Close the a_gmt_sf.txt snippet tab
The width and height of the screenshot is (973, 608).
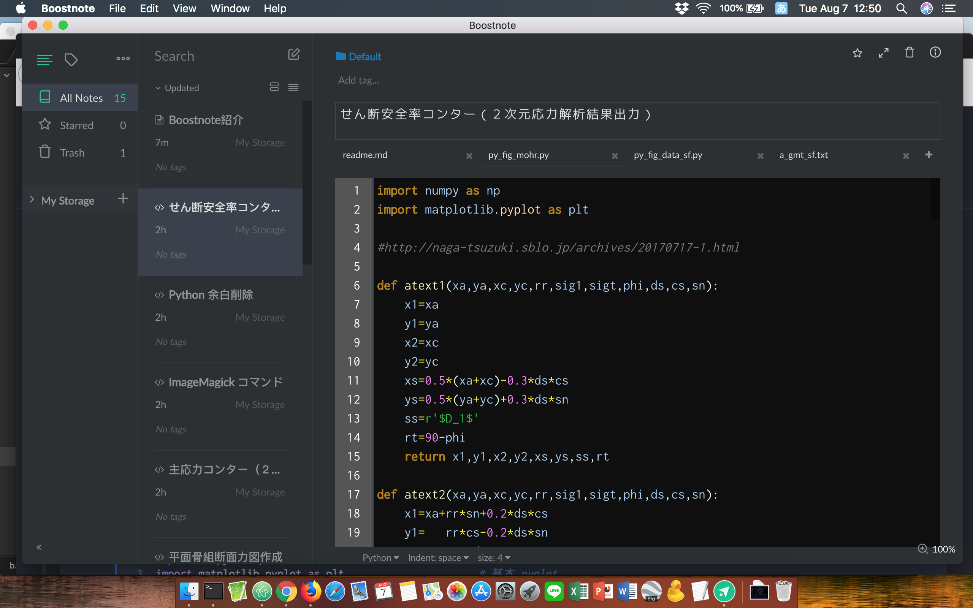click(906, 156)
